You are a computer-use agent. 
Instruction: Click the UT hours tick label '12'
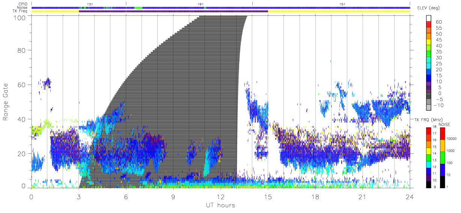[221, 196]
